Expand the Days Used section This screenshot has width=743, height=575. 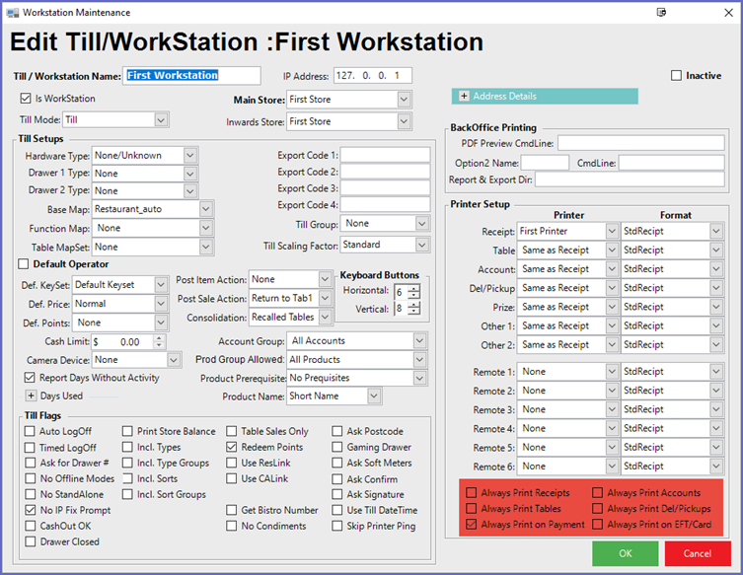31,395
